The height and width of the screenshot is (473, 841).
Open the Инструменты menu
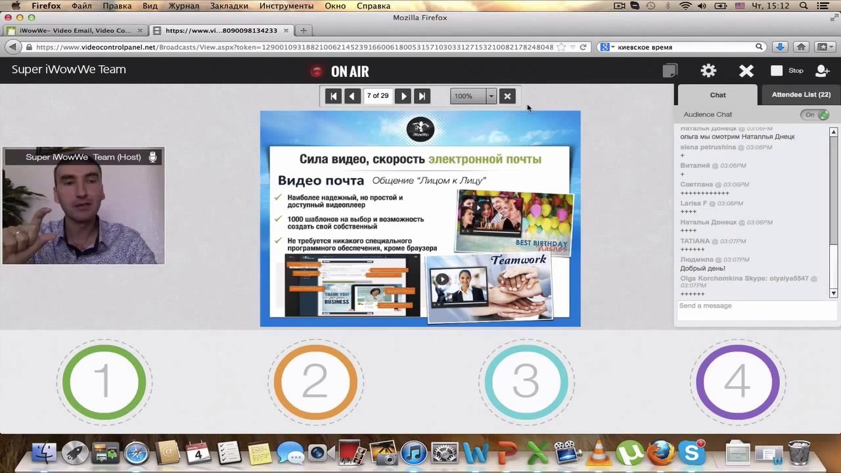click(286, 6)
